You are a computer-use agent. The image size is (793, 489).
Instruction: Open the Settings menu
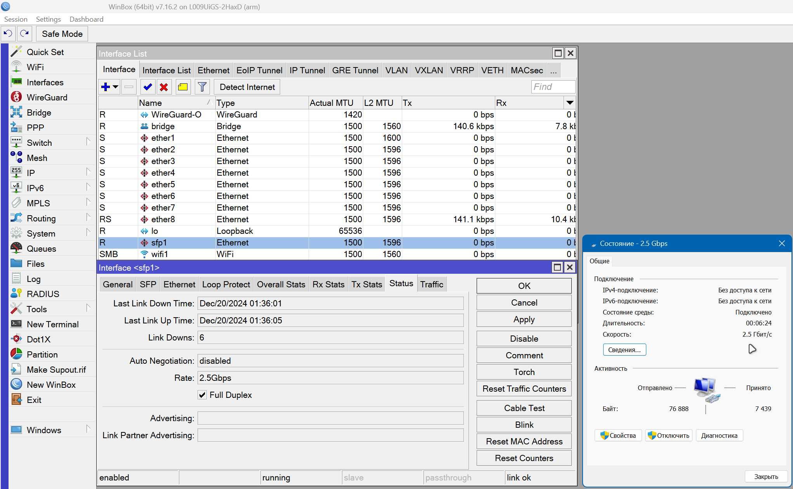pyautogui.click(x=48, y=19)
